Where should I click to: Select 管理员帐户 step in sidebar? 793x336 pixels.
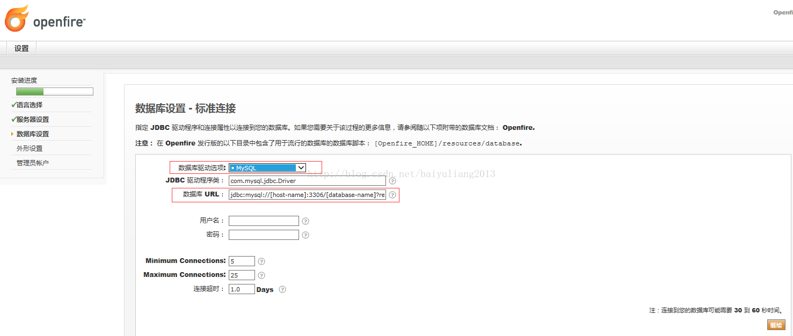click(x=33, y=163)
